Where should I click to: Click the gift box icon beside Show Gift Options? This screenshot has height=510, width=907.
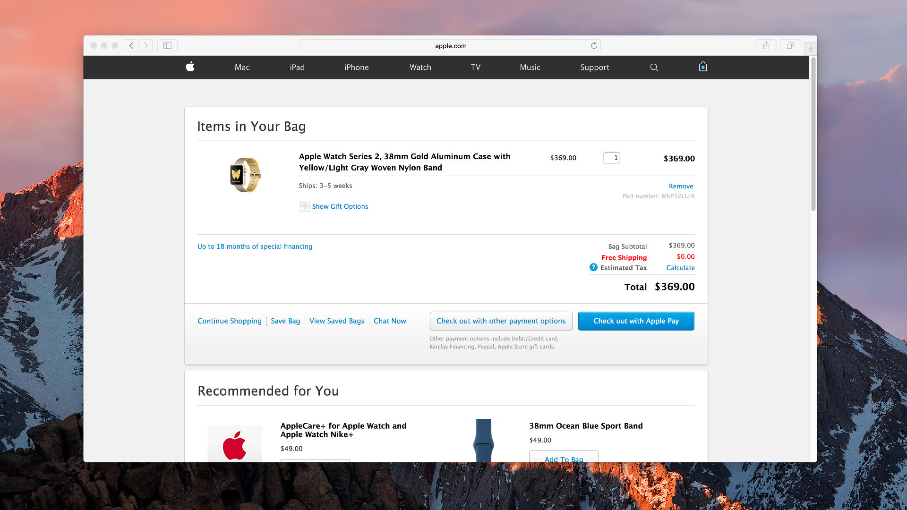point(305,206)
